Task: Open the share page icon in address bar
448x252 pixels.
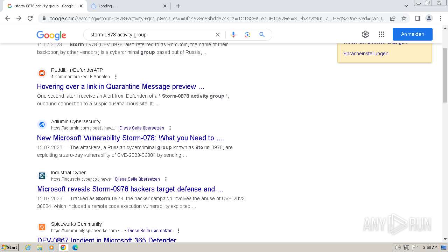Action: click(x=393, y=18)
